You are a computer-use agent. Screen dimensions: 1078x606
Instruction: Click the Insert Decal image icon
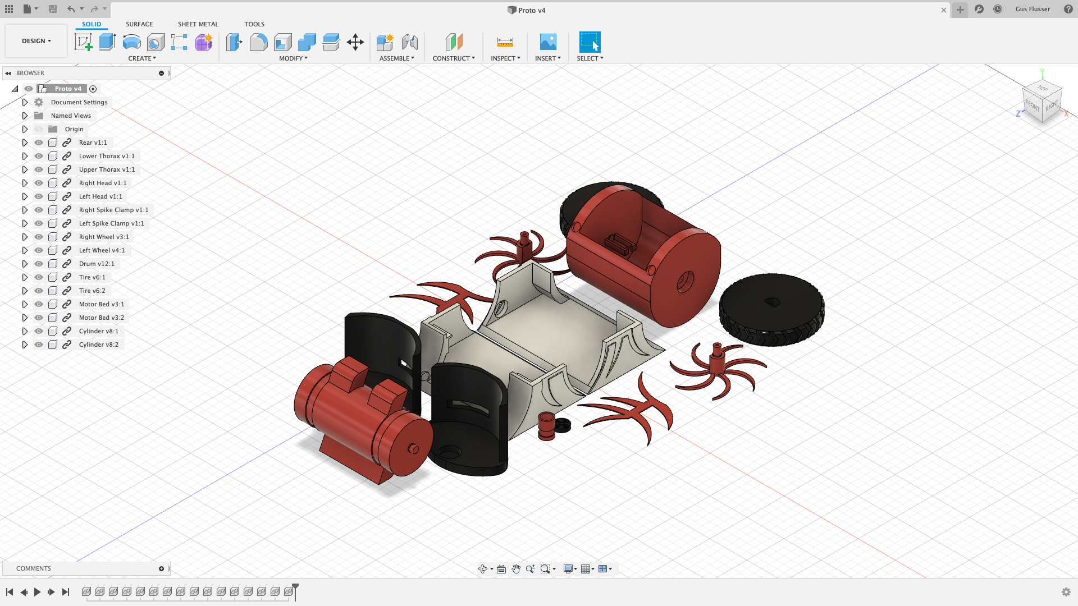(547, 42)
